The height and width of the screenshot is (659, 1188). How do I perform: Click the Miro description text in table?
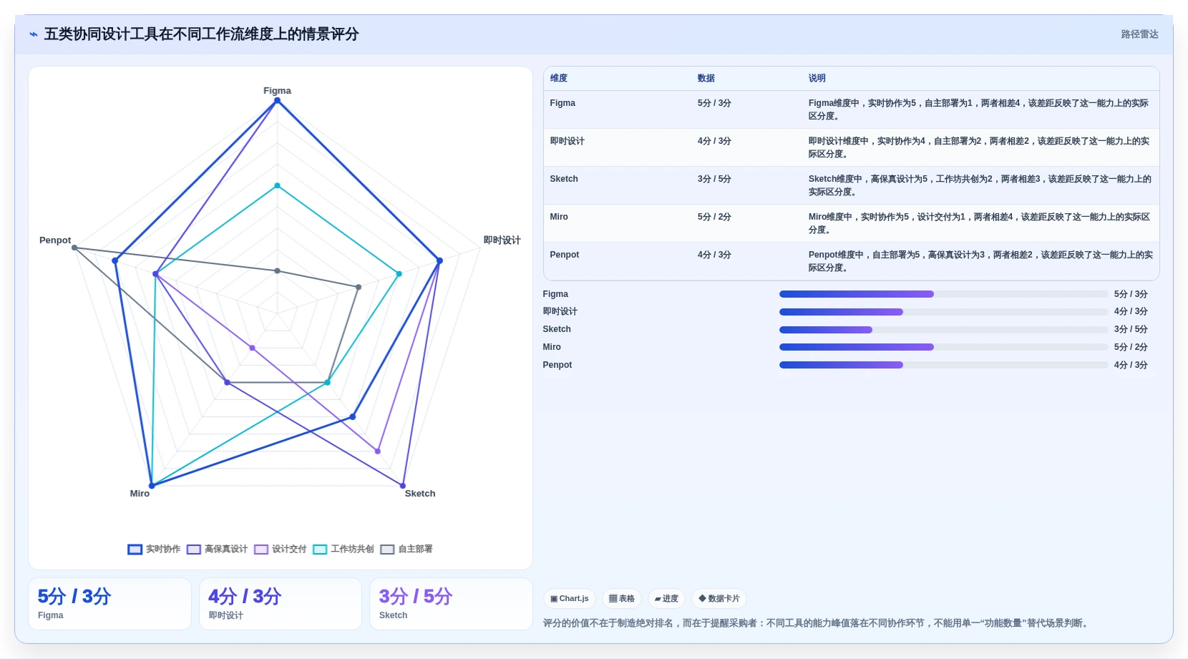979,223
